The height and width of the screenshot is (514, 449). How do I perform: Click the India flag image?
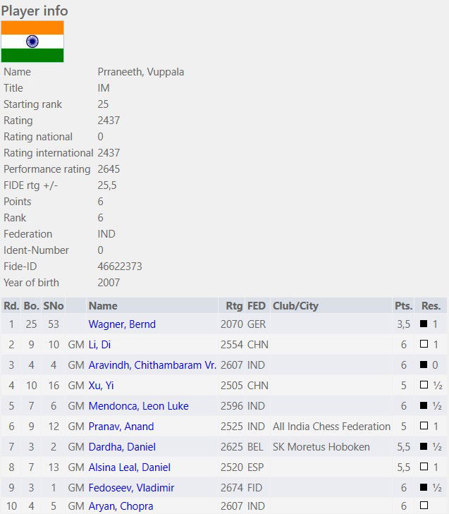point(32,42)
